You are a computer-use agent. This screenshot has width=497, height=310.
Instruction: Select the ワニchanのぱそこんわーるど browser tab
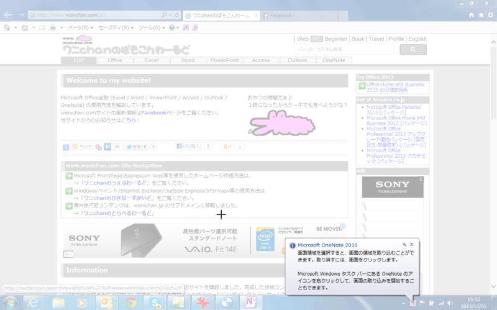point(221,15)
